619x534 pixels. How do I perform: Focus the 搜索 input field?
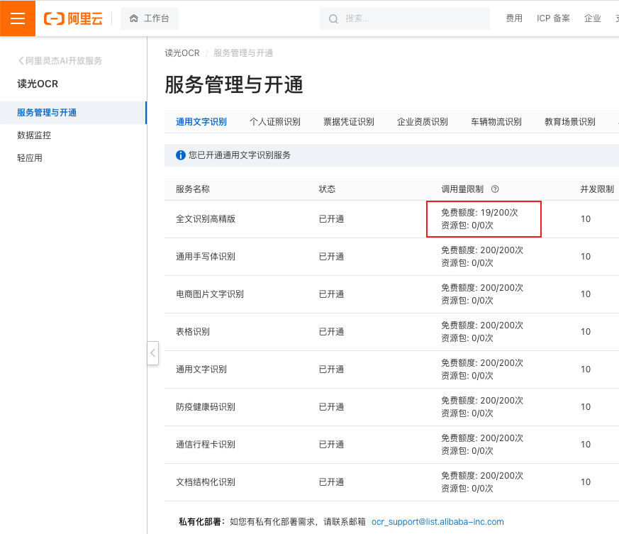click(x=405, y=18)
